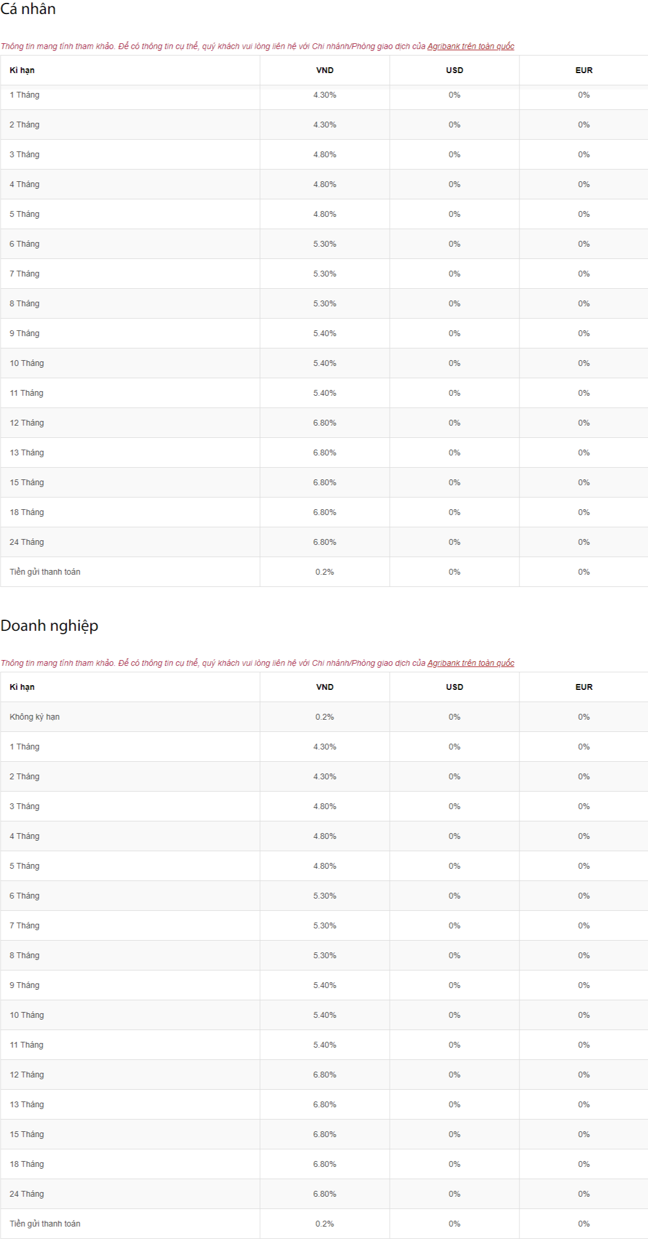Click EUR column header in Doanh nghiệp table

pyautogui.click(x=584, y=687)
